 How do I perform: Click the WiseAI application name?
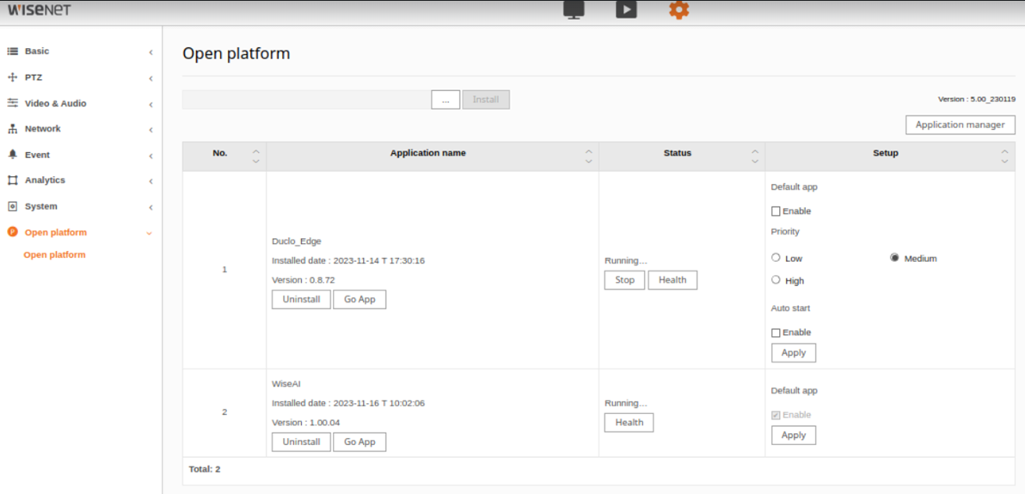(x=285, y=383)
